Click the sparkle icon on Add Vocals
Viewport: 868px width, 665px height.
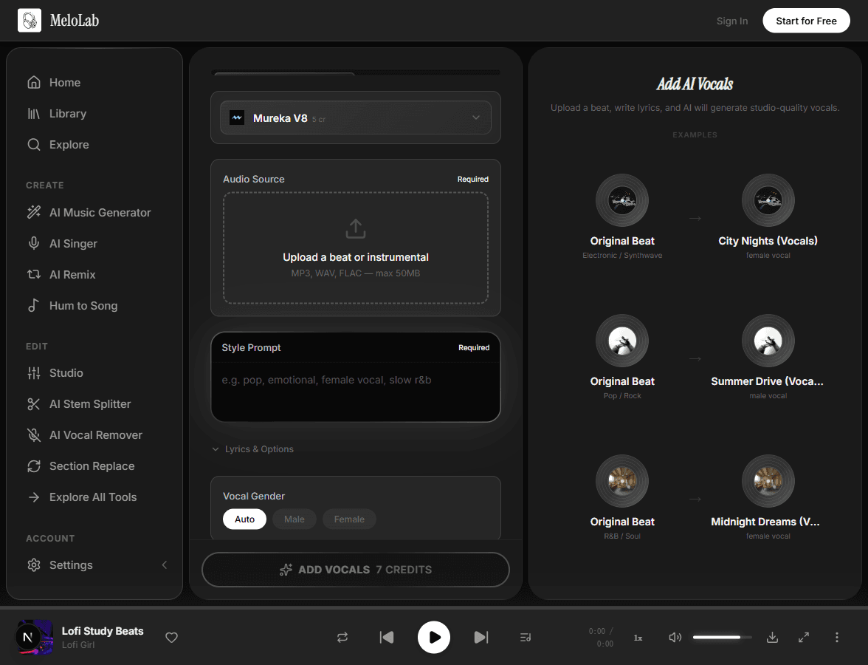tap(286, 570)
